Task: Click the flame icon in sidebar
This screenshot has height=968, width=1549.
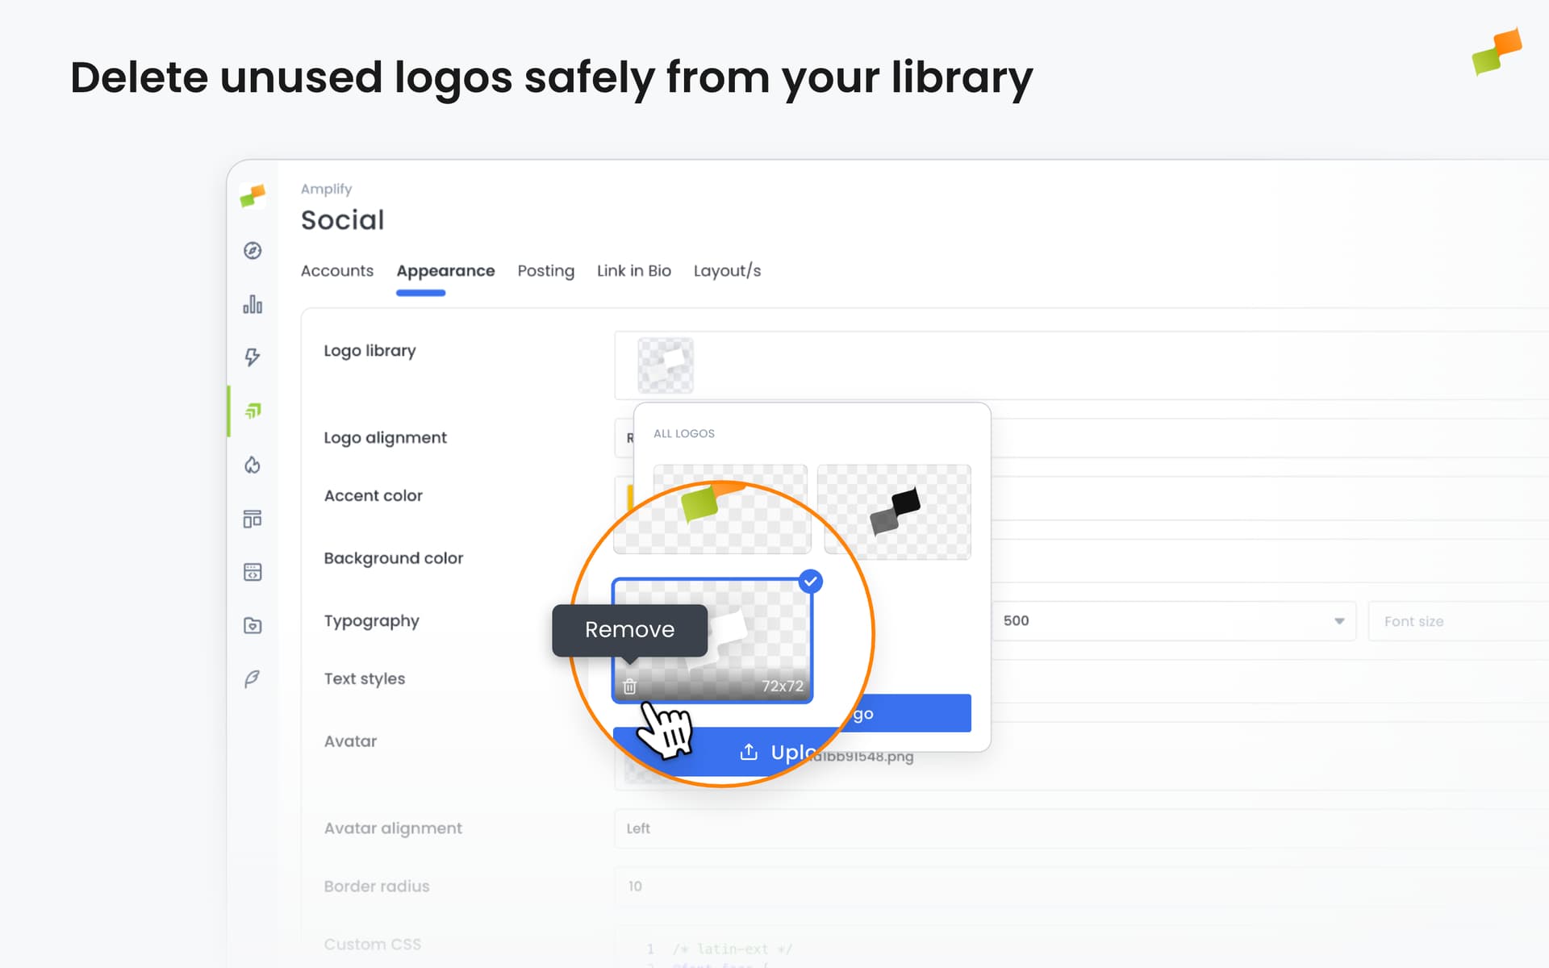Action: [x=253, y=465]
